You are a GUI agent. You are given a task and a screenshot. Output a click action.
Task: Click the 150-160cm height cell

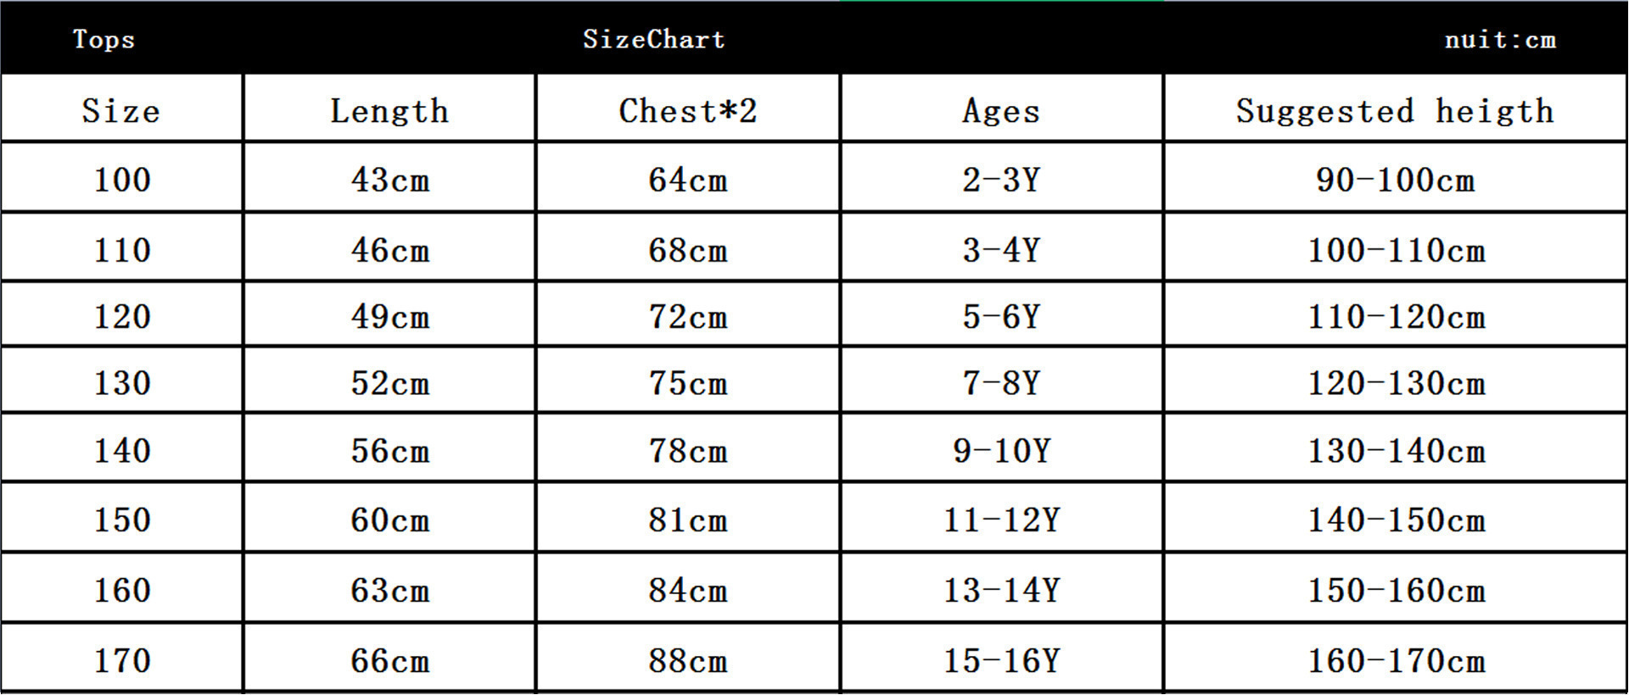tap(1397, 590)
